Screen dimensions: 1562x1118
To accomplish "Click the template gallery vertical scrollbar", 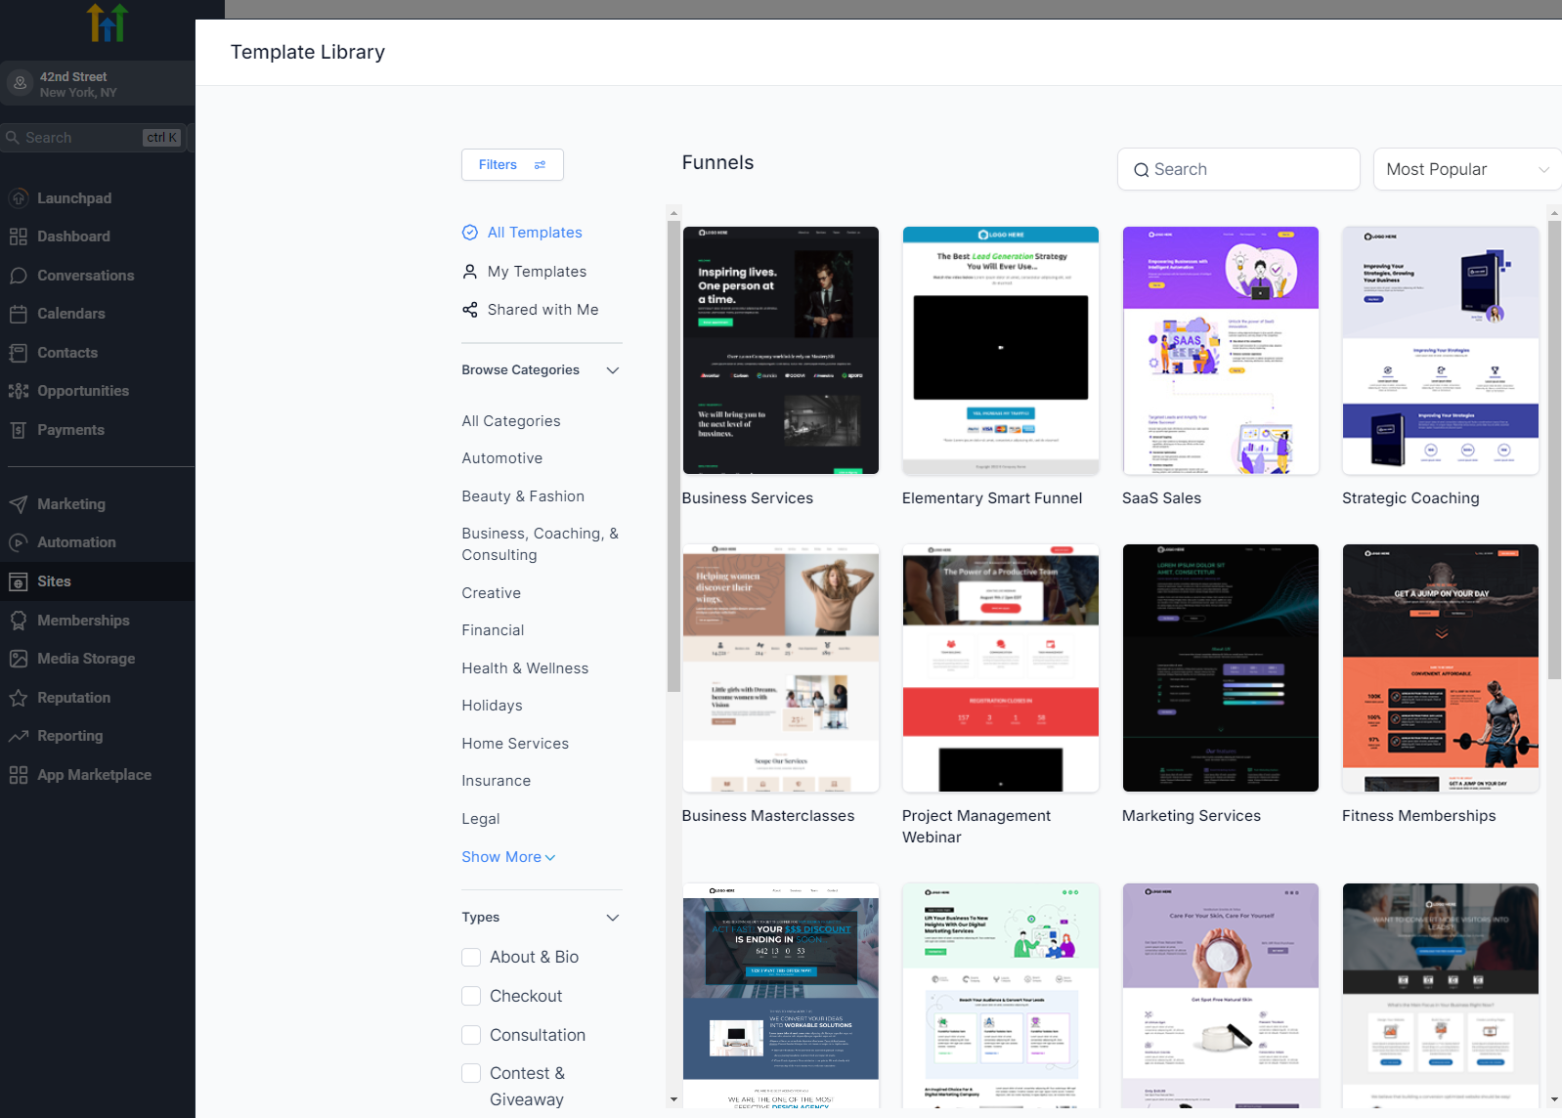I will (x=1554, y=450).
